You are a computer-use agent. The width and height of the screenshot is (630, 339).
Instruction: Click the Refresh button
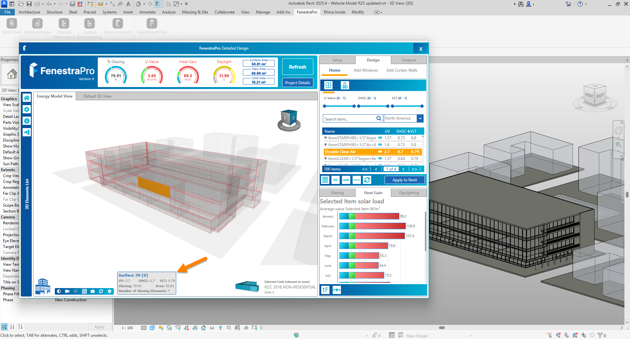click(298, 67)
